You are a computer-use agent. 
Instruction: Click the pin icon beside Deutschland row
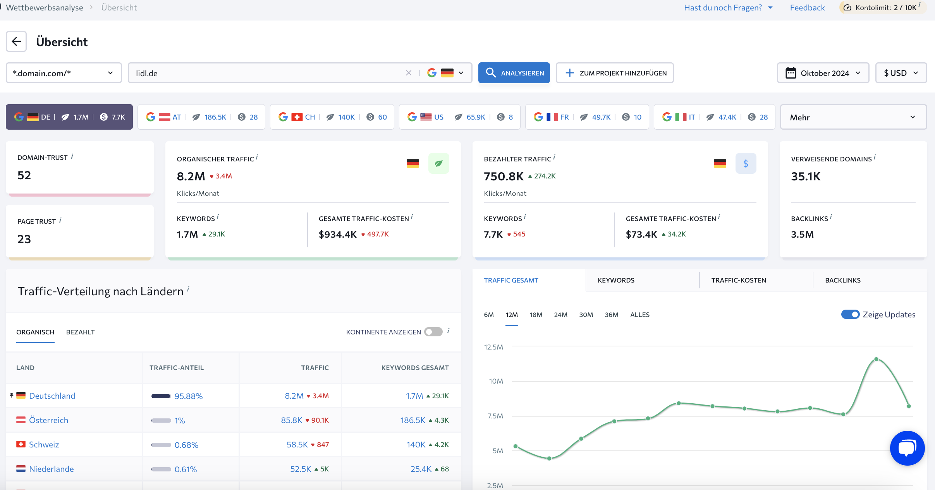[12, 395]
